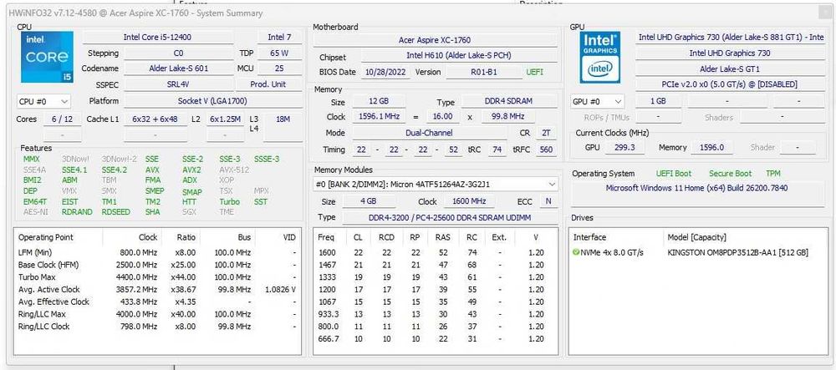Screen dimensions: 836x370
Task: Select the LFM (Min) operating point row
Action: [x=157, y=252]
